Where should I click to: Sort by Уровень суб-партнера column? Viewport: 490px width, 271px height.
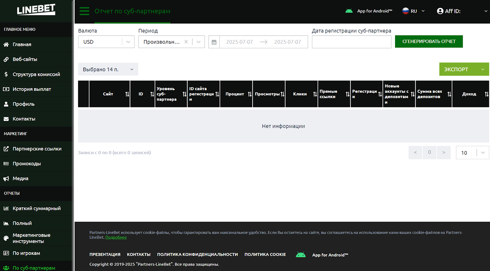[184, 94]
